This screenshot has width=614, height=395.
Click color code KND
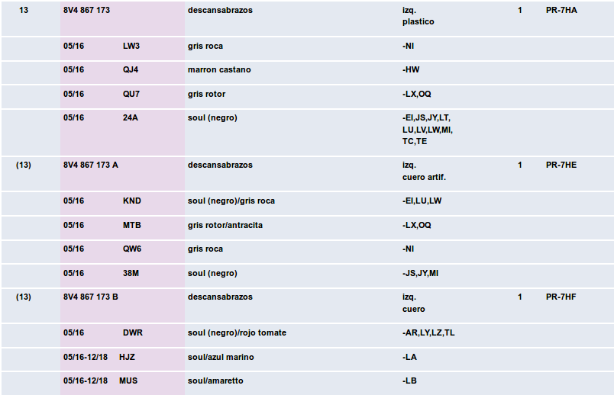(132, 201)
